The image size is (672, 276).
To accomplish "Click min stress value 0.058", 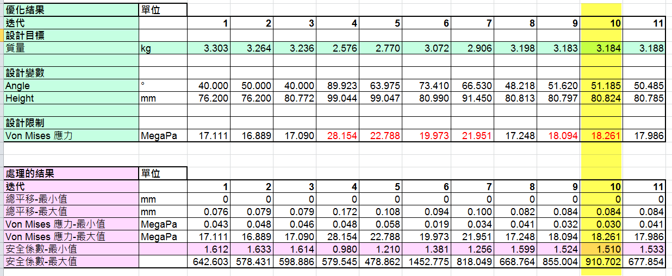I will pos(381,224).
